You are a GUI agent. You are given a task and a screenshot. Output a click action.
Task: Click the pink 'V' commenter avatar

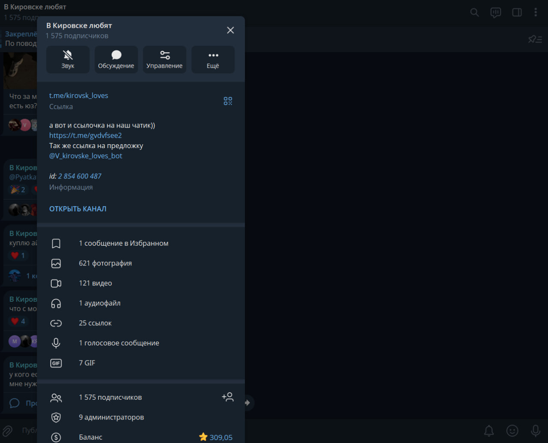pos(25,125)
